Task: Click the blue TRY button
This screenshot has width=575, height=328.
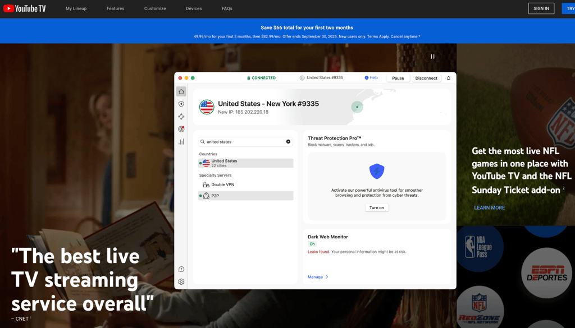Action: pos(568,8)
